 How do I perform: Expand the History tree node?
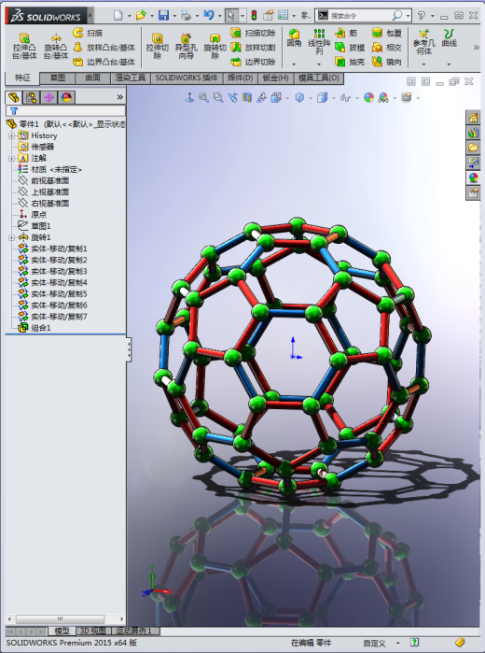click(11, 135)
